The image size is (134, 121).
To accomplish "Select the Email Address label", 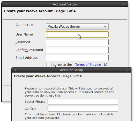I will click(x=26, y=58).
